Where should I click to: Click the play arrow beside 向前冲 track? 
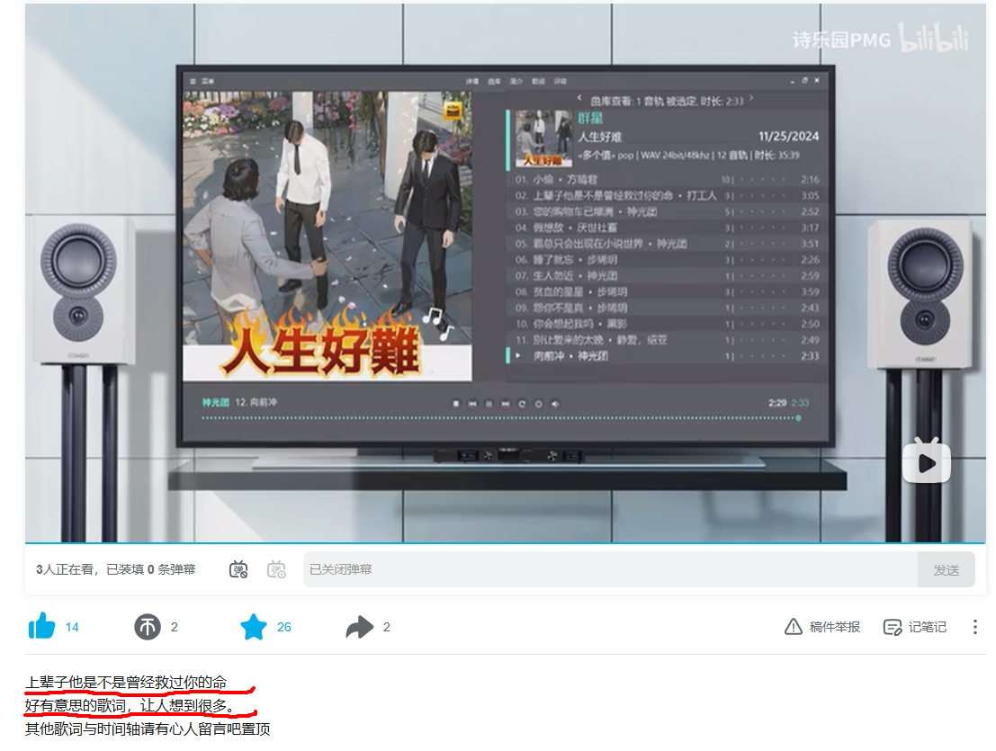click(518, 356)
